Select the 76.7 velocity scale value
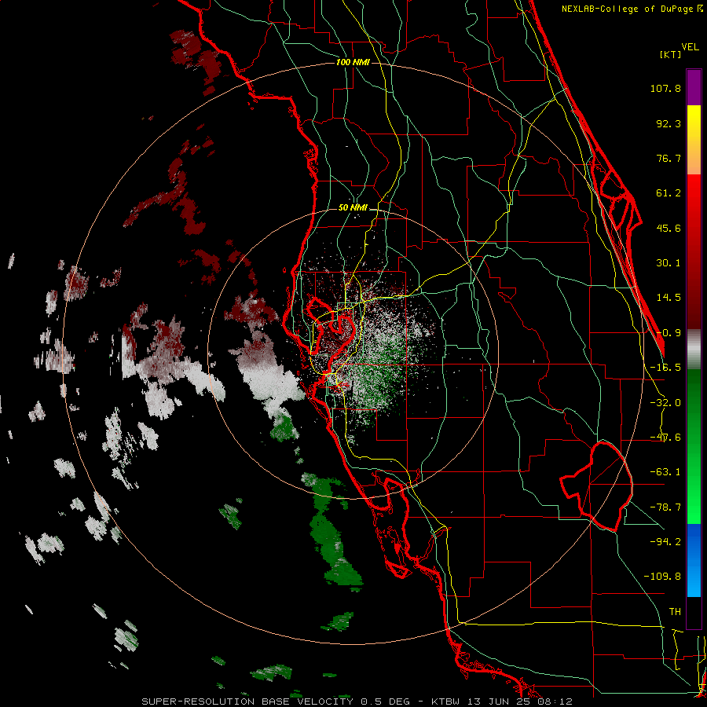 [669, 158]
